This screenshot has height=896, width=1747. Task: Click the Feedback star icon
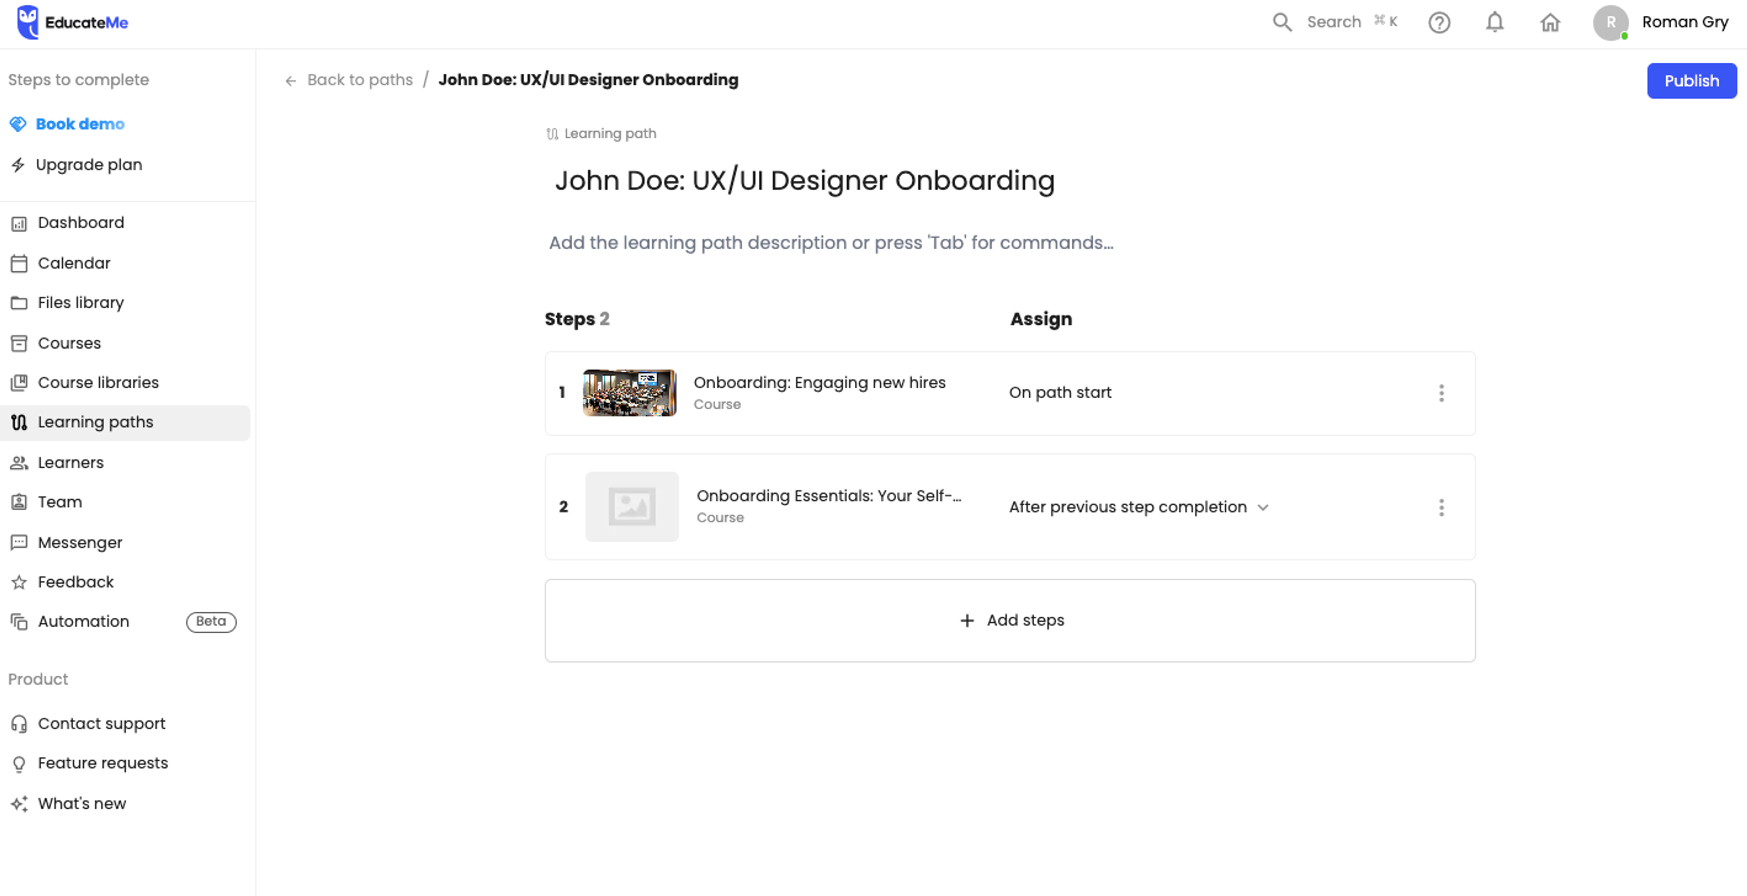pos(19,582)
